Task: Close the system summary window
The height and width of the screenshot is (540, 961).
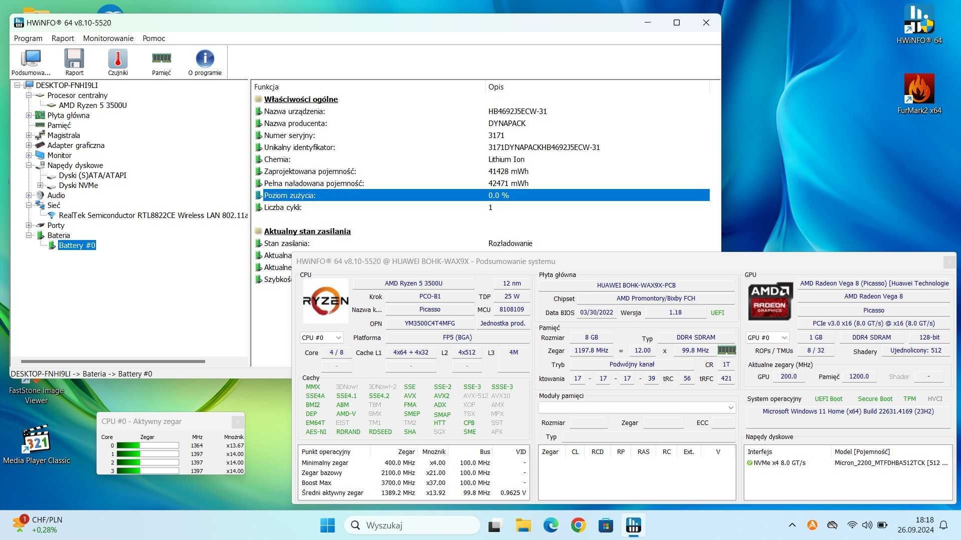Action: pyautogui.click(x=948, y=261)
